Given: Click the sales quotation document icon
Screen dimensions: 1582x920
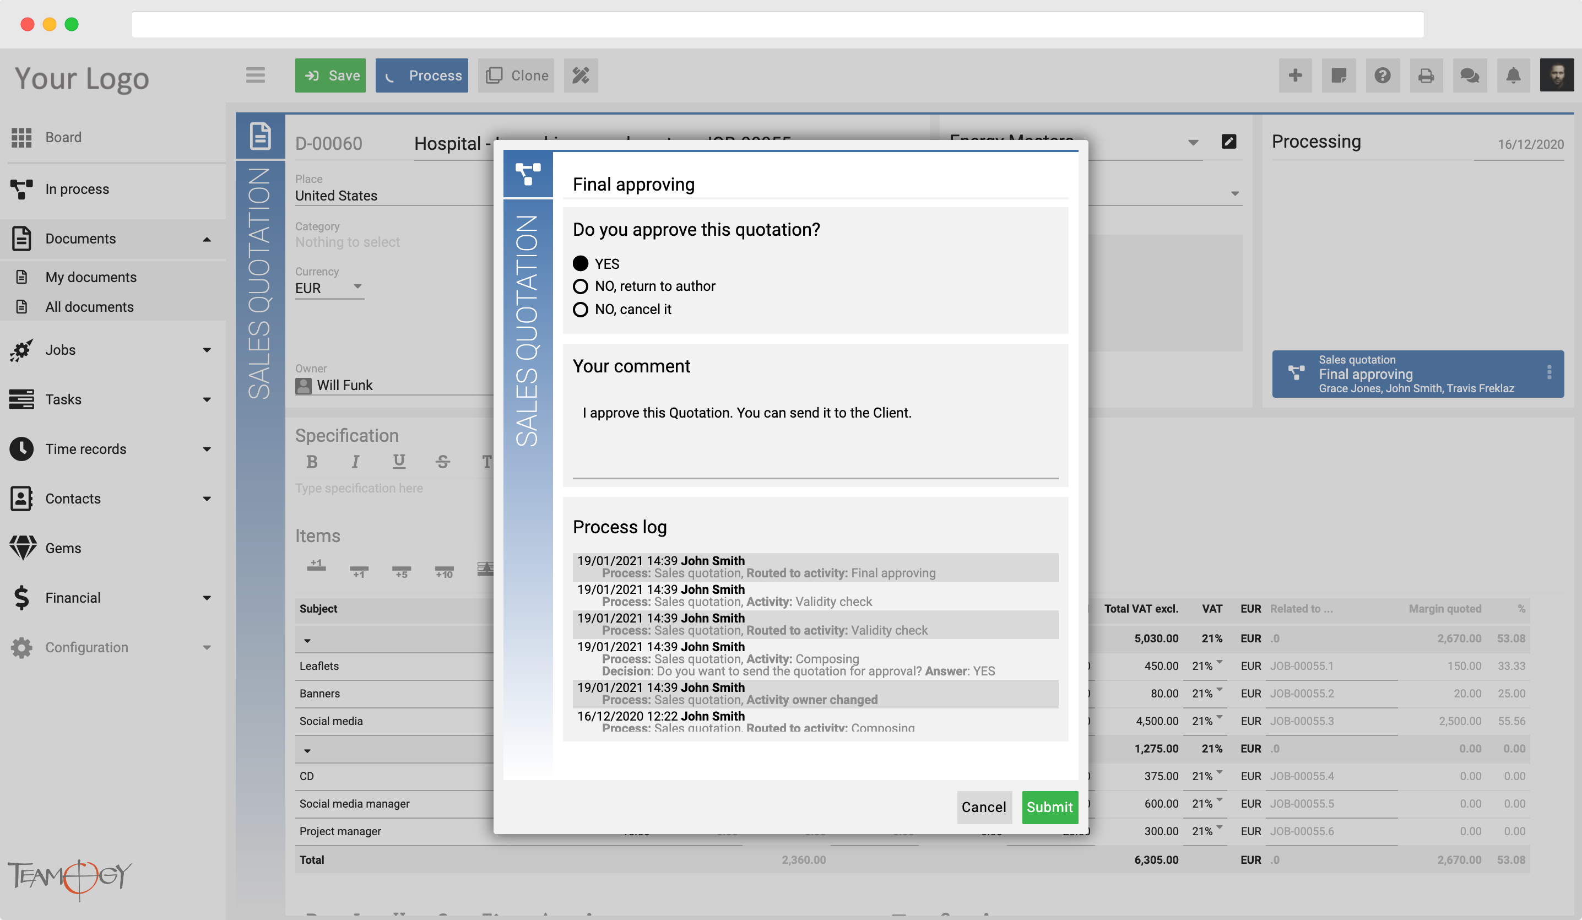Looking at the screenshot, I should 260,136.
